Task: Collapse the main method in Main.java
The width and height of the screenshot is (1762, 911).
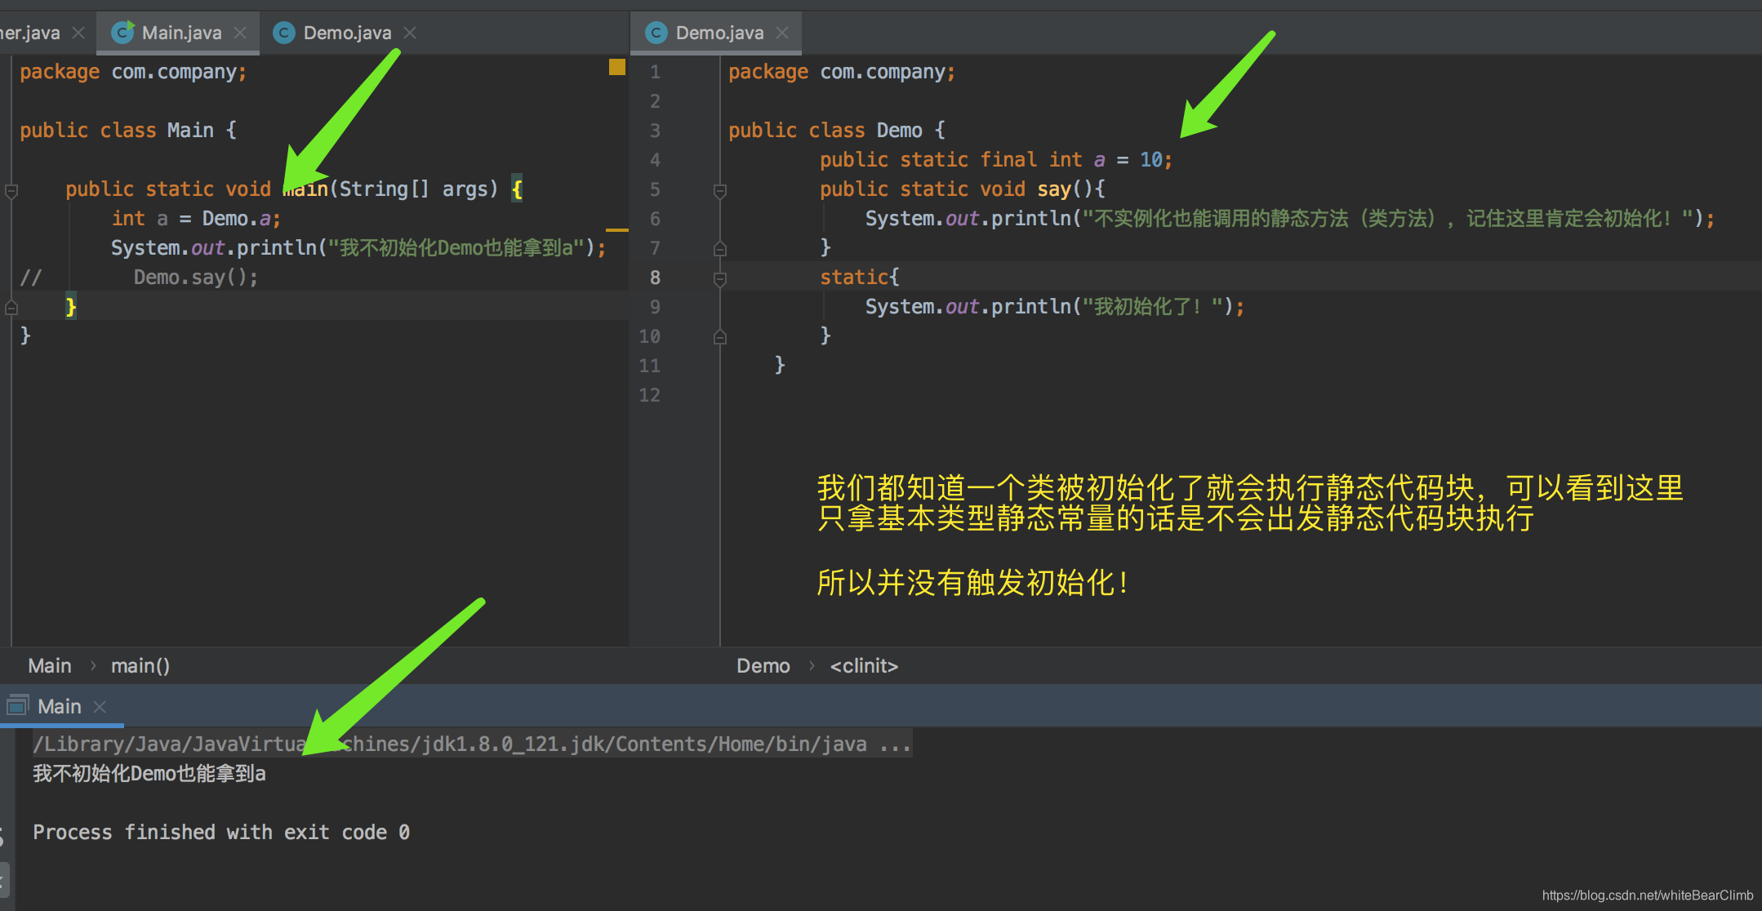Action: pyautogui.click(x=11, y=190)
